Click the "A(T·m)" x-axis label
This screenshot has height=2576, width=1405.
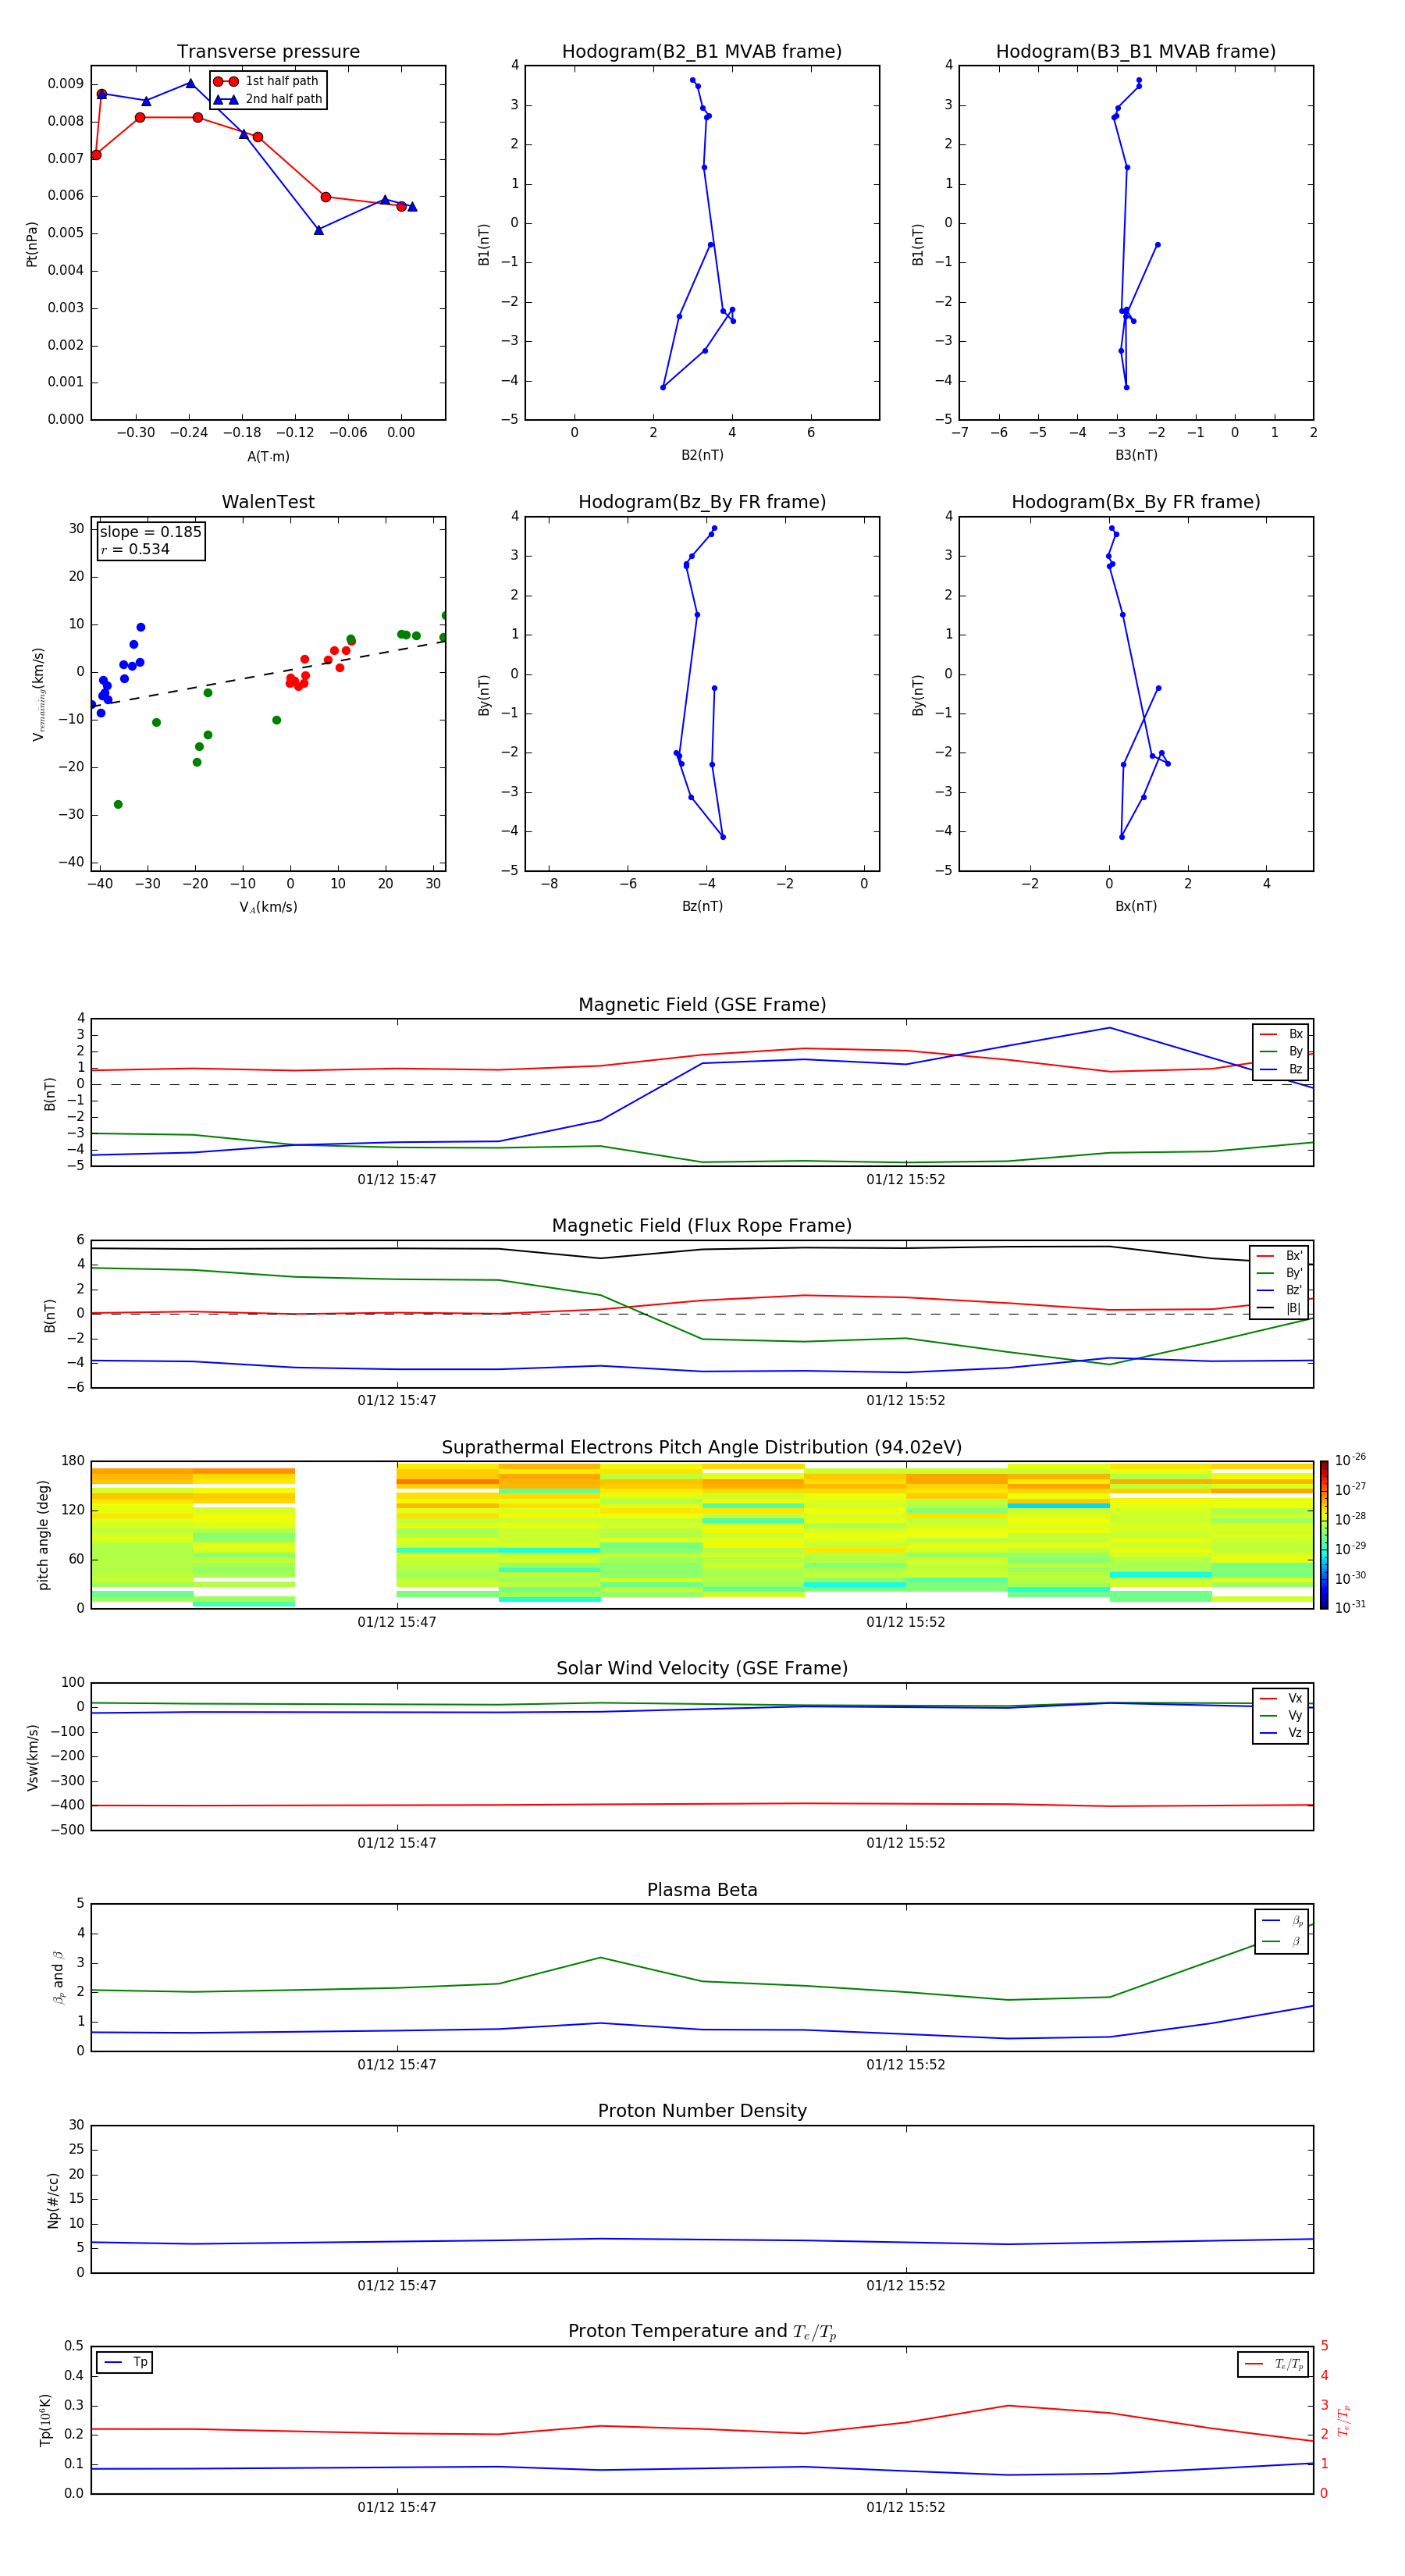(x=268, y=457)
